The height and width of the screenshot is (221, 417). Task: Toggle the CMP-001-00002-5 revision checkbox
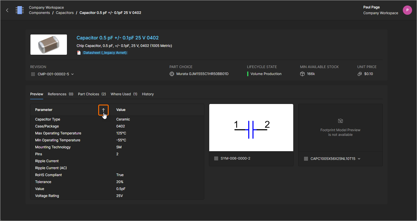(x=33, y=74)
